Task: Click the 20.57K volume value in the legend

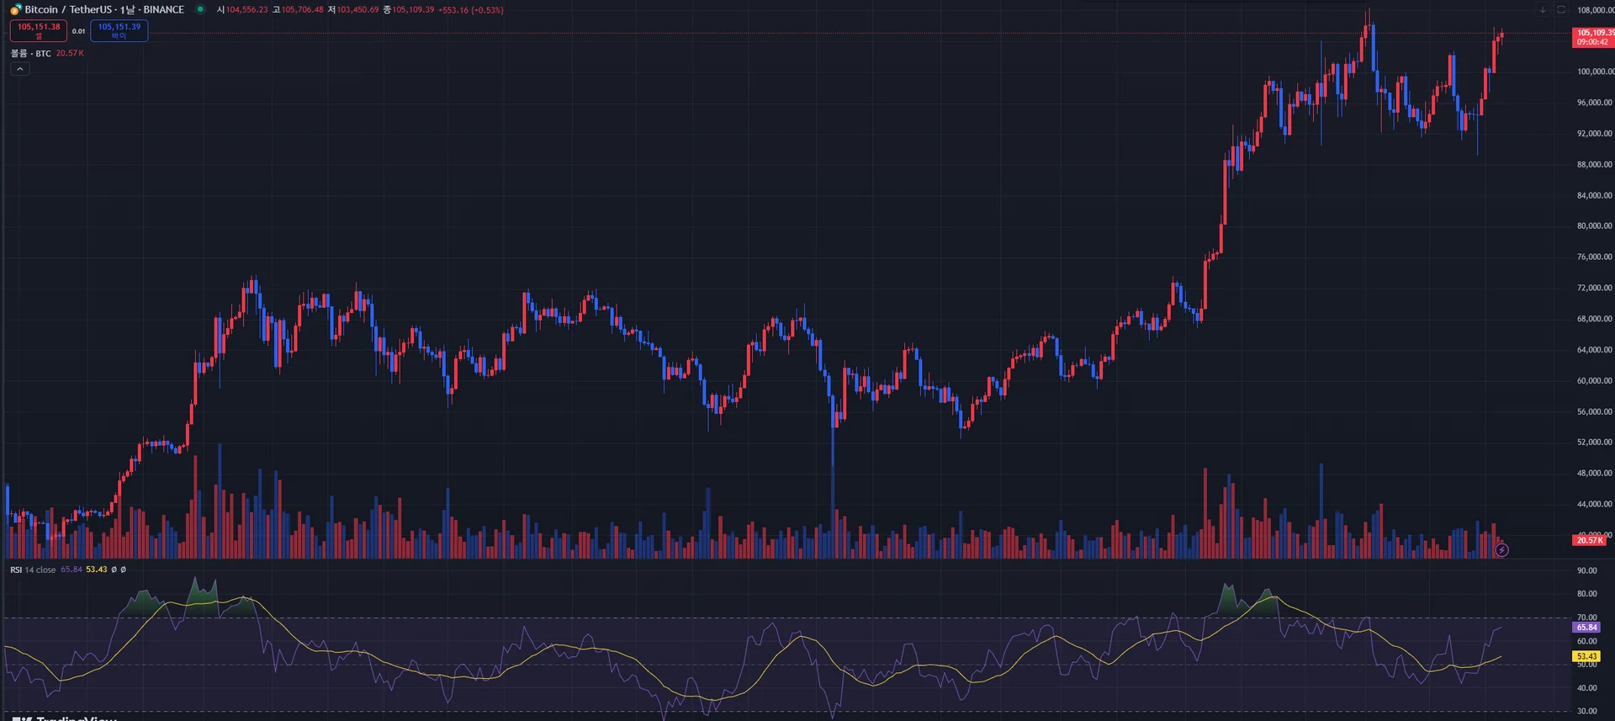Action: (x=70, y=53)
